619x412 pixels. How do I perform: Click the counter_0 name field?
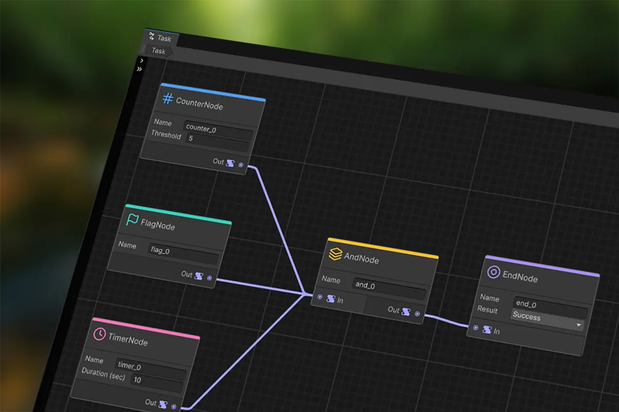(x=219, y=131)
